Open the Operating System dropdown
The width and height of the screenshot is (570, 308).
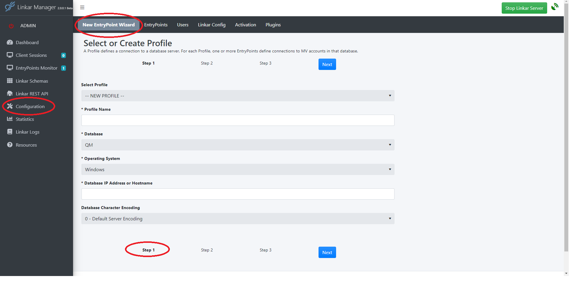238,169
